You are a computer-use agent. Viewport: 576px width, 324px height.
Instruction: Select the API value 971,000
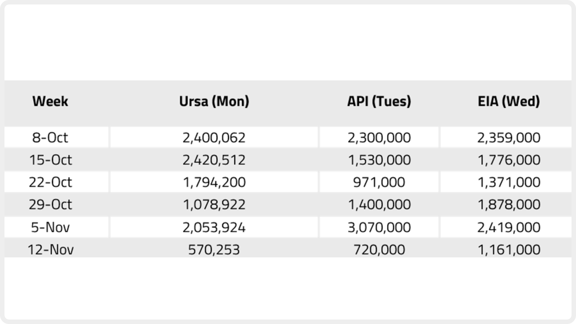tap(379, 182)
